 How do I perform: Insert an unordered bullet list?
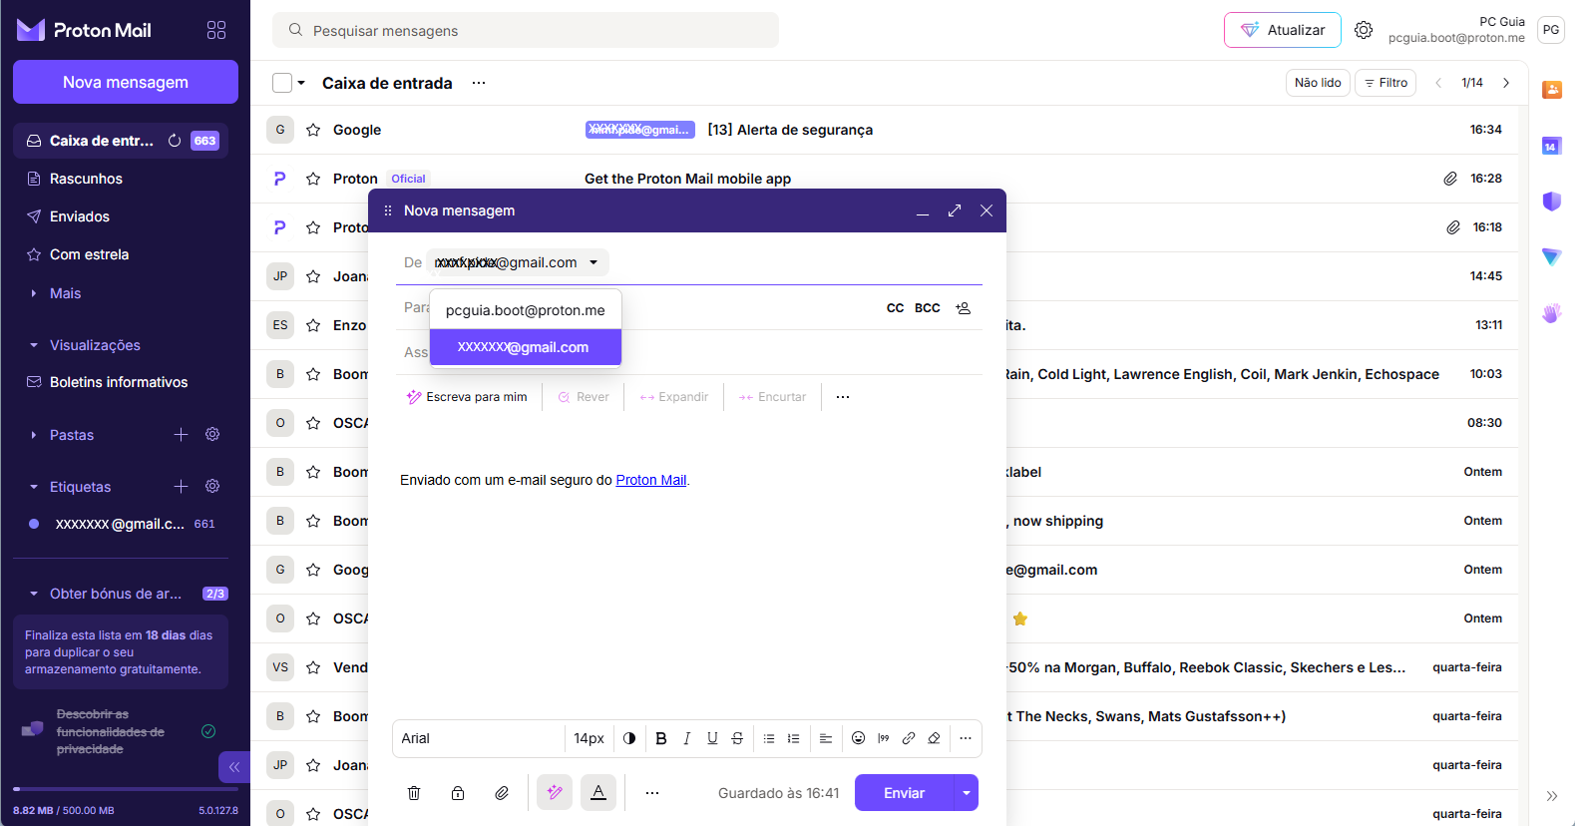pos(769,738)
